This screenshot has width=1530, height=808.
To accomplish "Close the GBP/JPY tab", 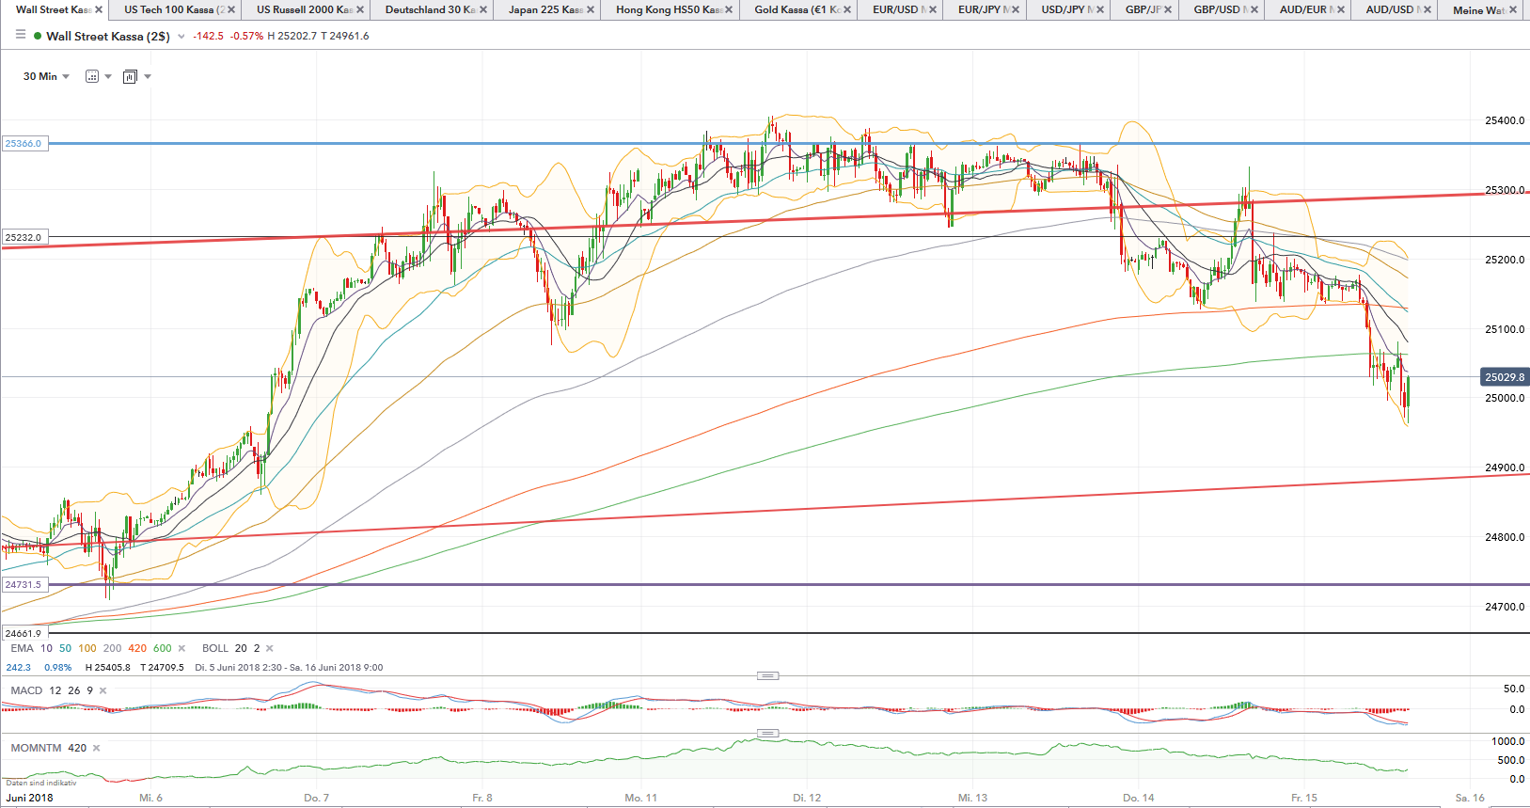I will coord(1168,9).
